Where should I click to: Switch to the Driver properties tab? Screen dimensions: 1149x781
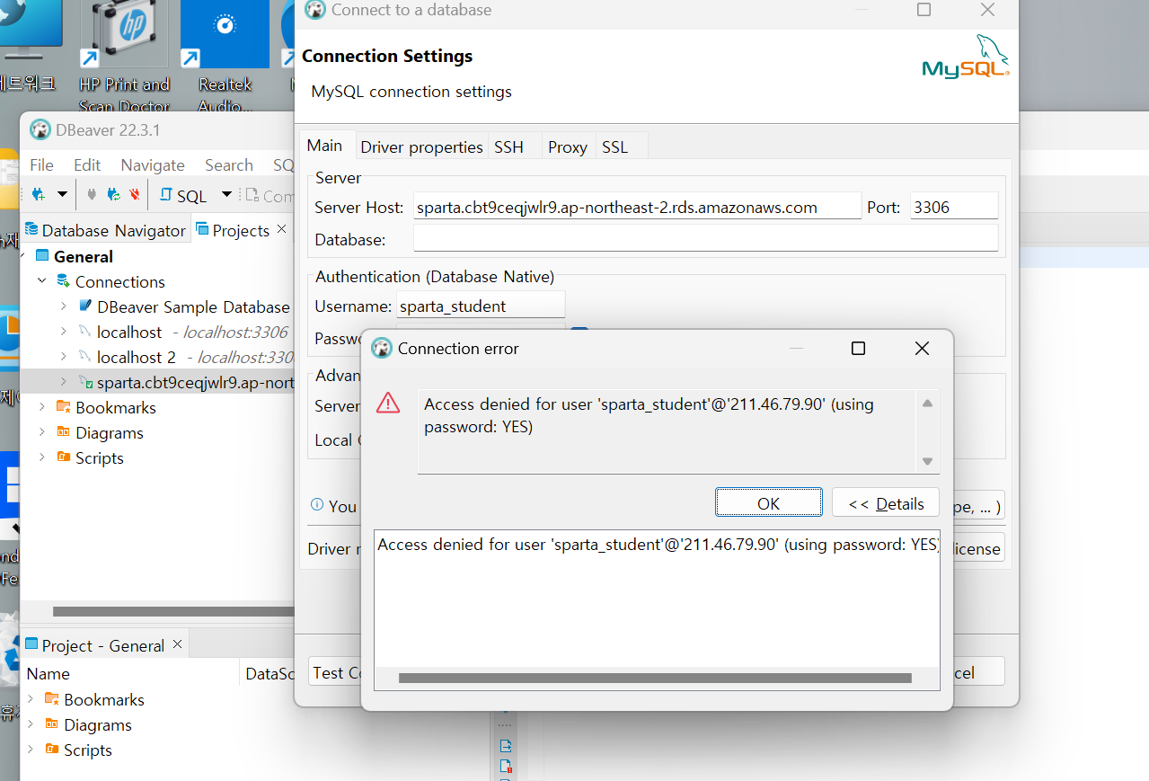point(421,147)
